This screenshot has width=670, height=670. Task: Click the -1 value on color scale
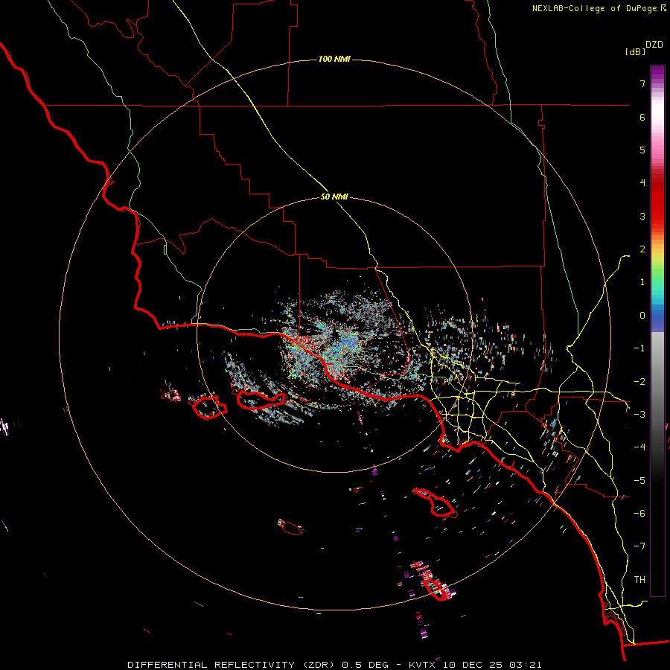click(639, 348)
